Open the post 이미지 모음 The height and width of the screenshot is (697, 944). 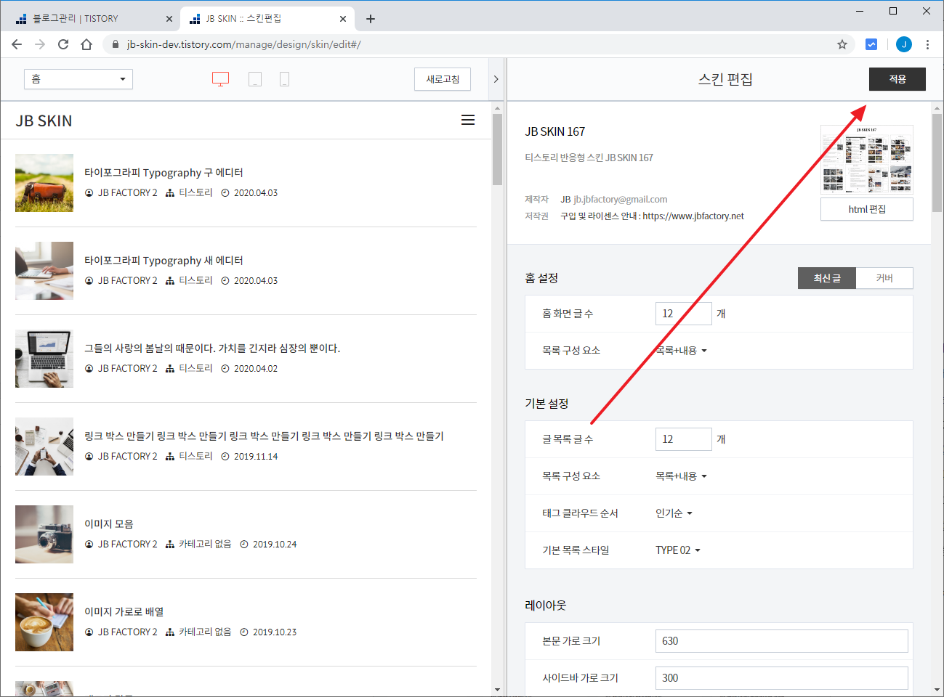(x=109, y=524)
